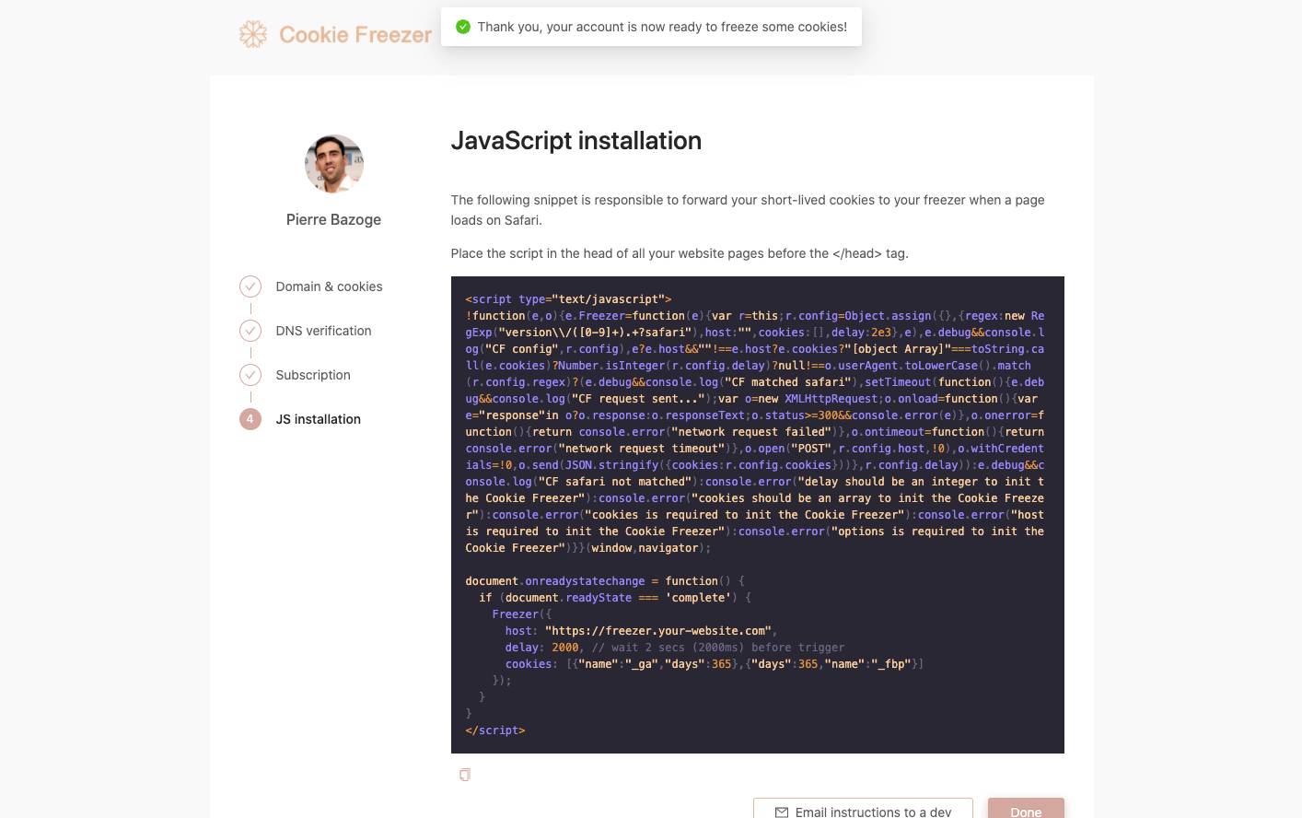
Task: Go to the Domain & cookies step
Action: pos(329,286)
